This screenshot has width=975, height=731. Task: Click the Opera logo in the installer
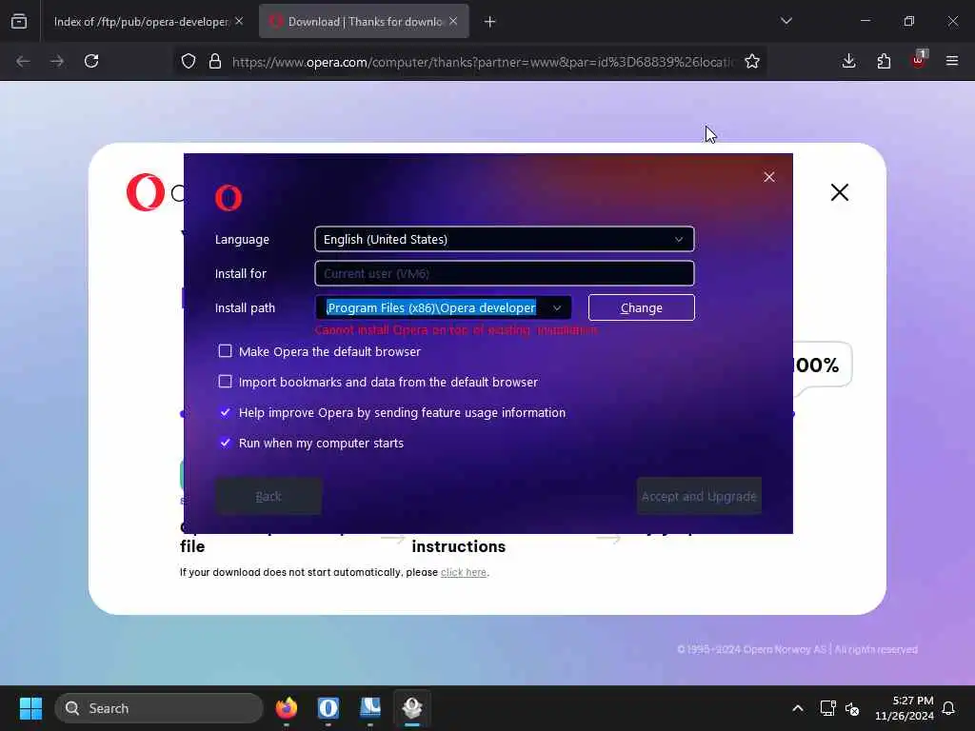pyautogui.click(x=229, y=198)
